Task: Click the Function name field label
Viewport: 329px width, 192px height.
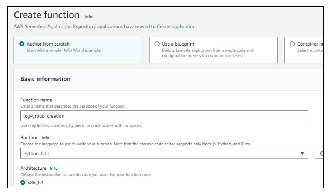Action: tap(36, 100)
